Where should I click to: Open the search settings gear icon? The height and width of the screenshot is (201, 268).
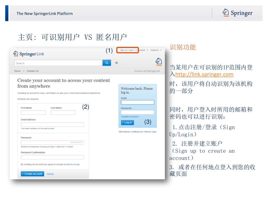[x=116, y=63]
